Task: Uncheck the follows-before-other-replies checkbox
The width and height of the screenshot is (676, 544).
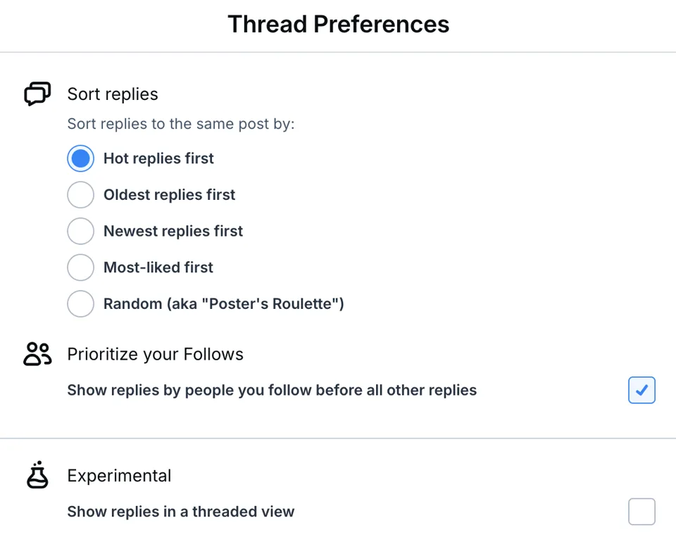Action: tap(641, 390)
